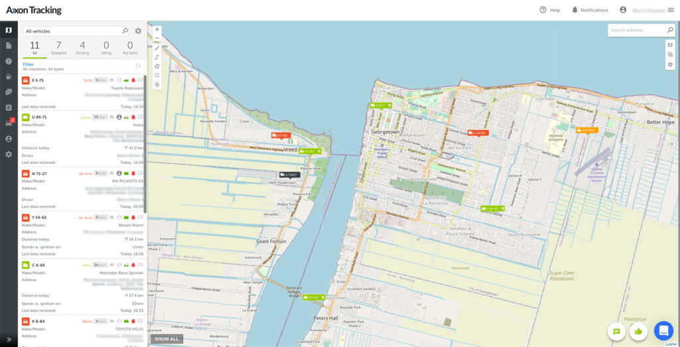Open the fuel pump section in the sidebar

point(9,77)
